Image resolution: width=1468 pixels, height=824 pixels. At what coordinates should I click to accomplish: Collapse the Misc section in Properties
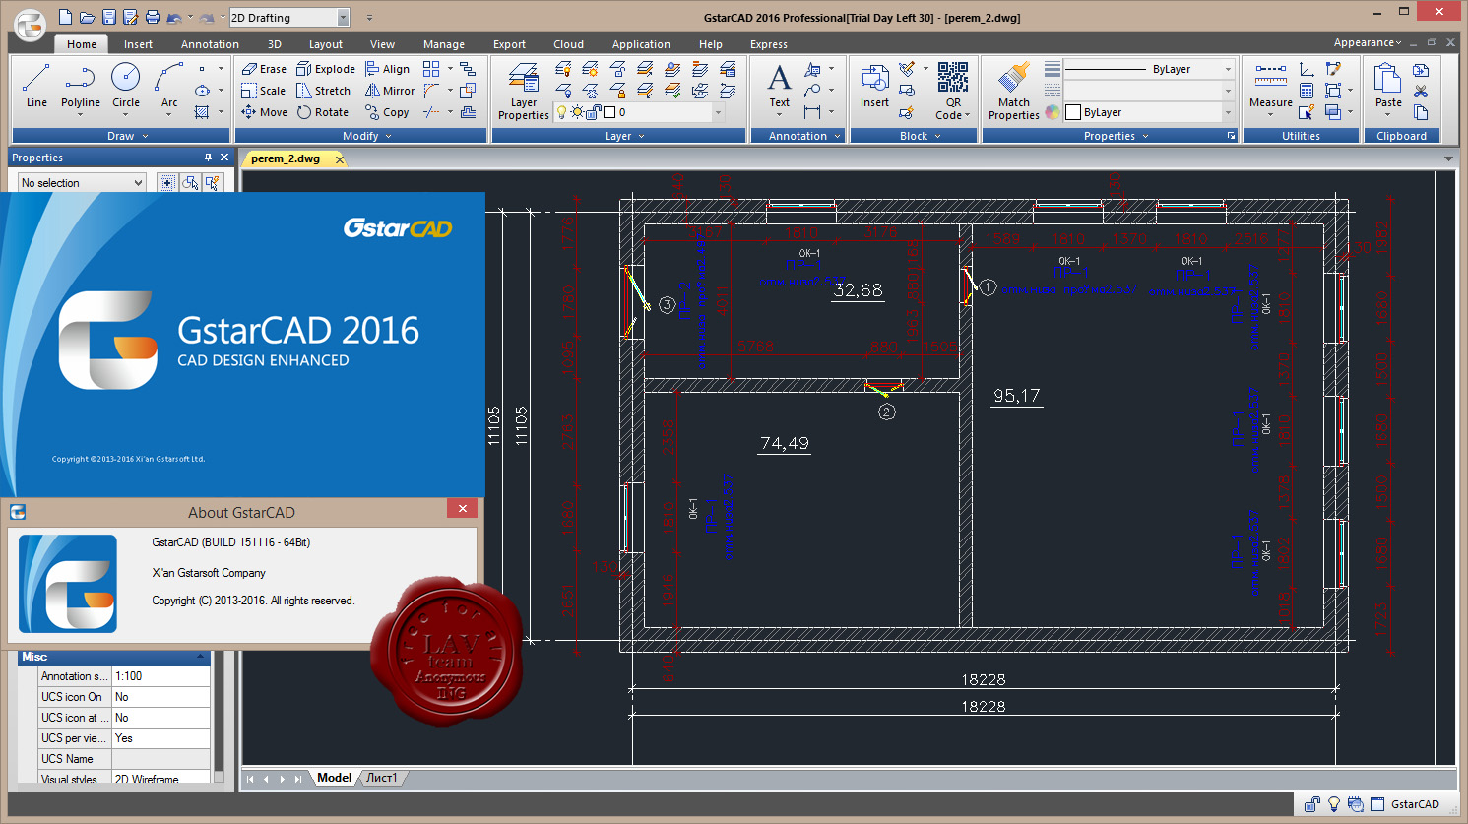[x=200, y=657]
